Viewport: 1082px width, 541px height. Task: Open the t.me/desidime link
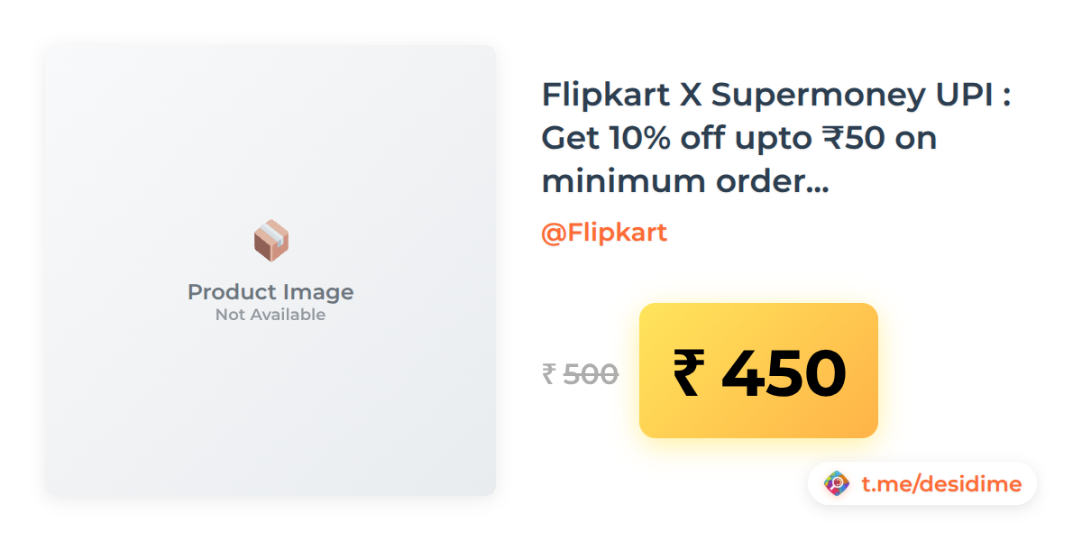point(941,484)
